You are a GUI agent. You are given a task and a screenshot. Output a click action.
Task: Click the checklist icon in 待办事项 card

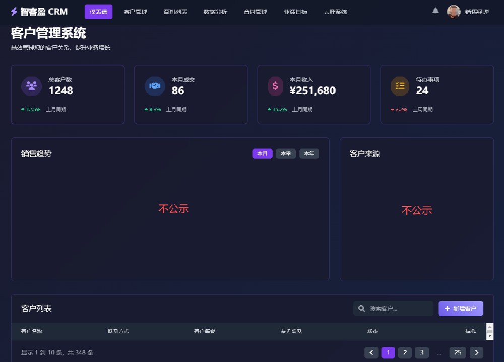[x=400, y=86]
